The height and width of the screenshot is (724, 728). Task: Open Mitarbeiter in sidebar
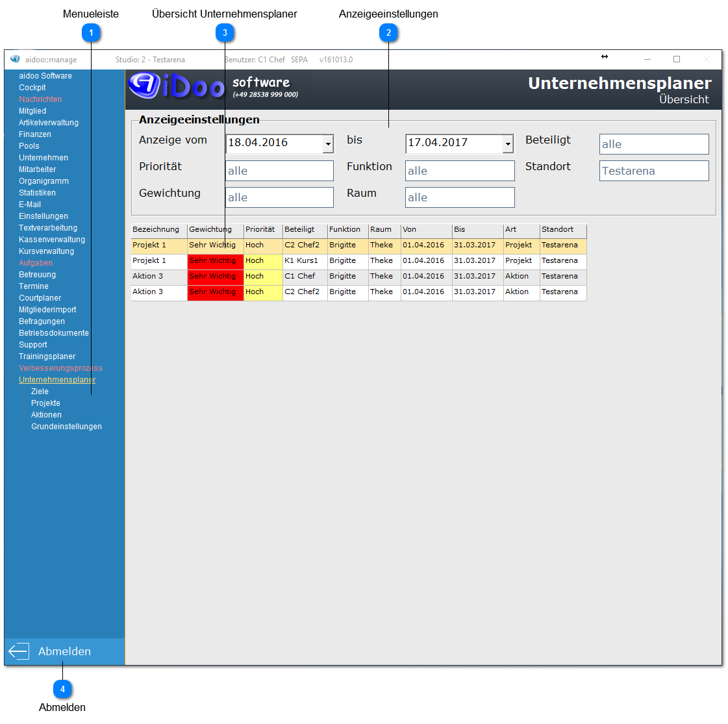tap(37, 169)
